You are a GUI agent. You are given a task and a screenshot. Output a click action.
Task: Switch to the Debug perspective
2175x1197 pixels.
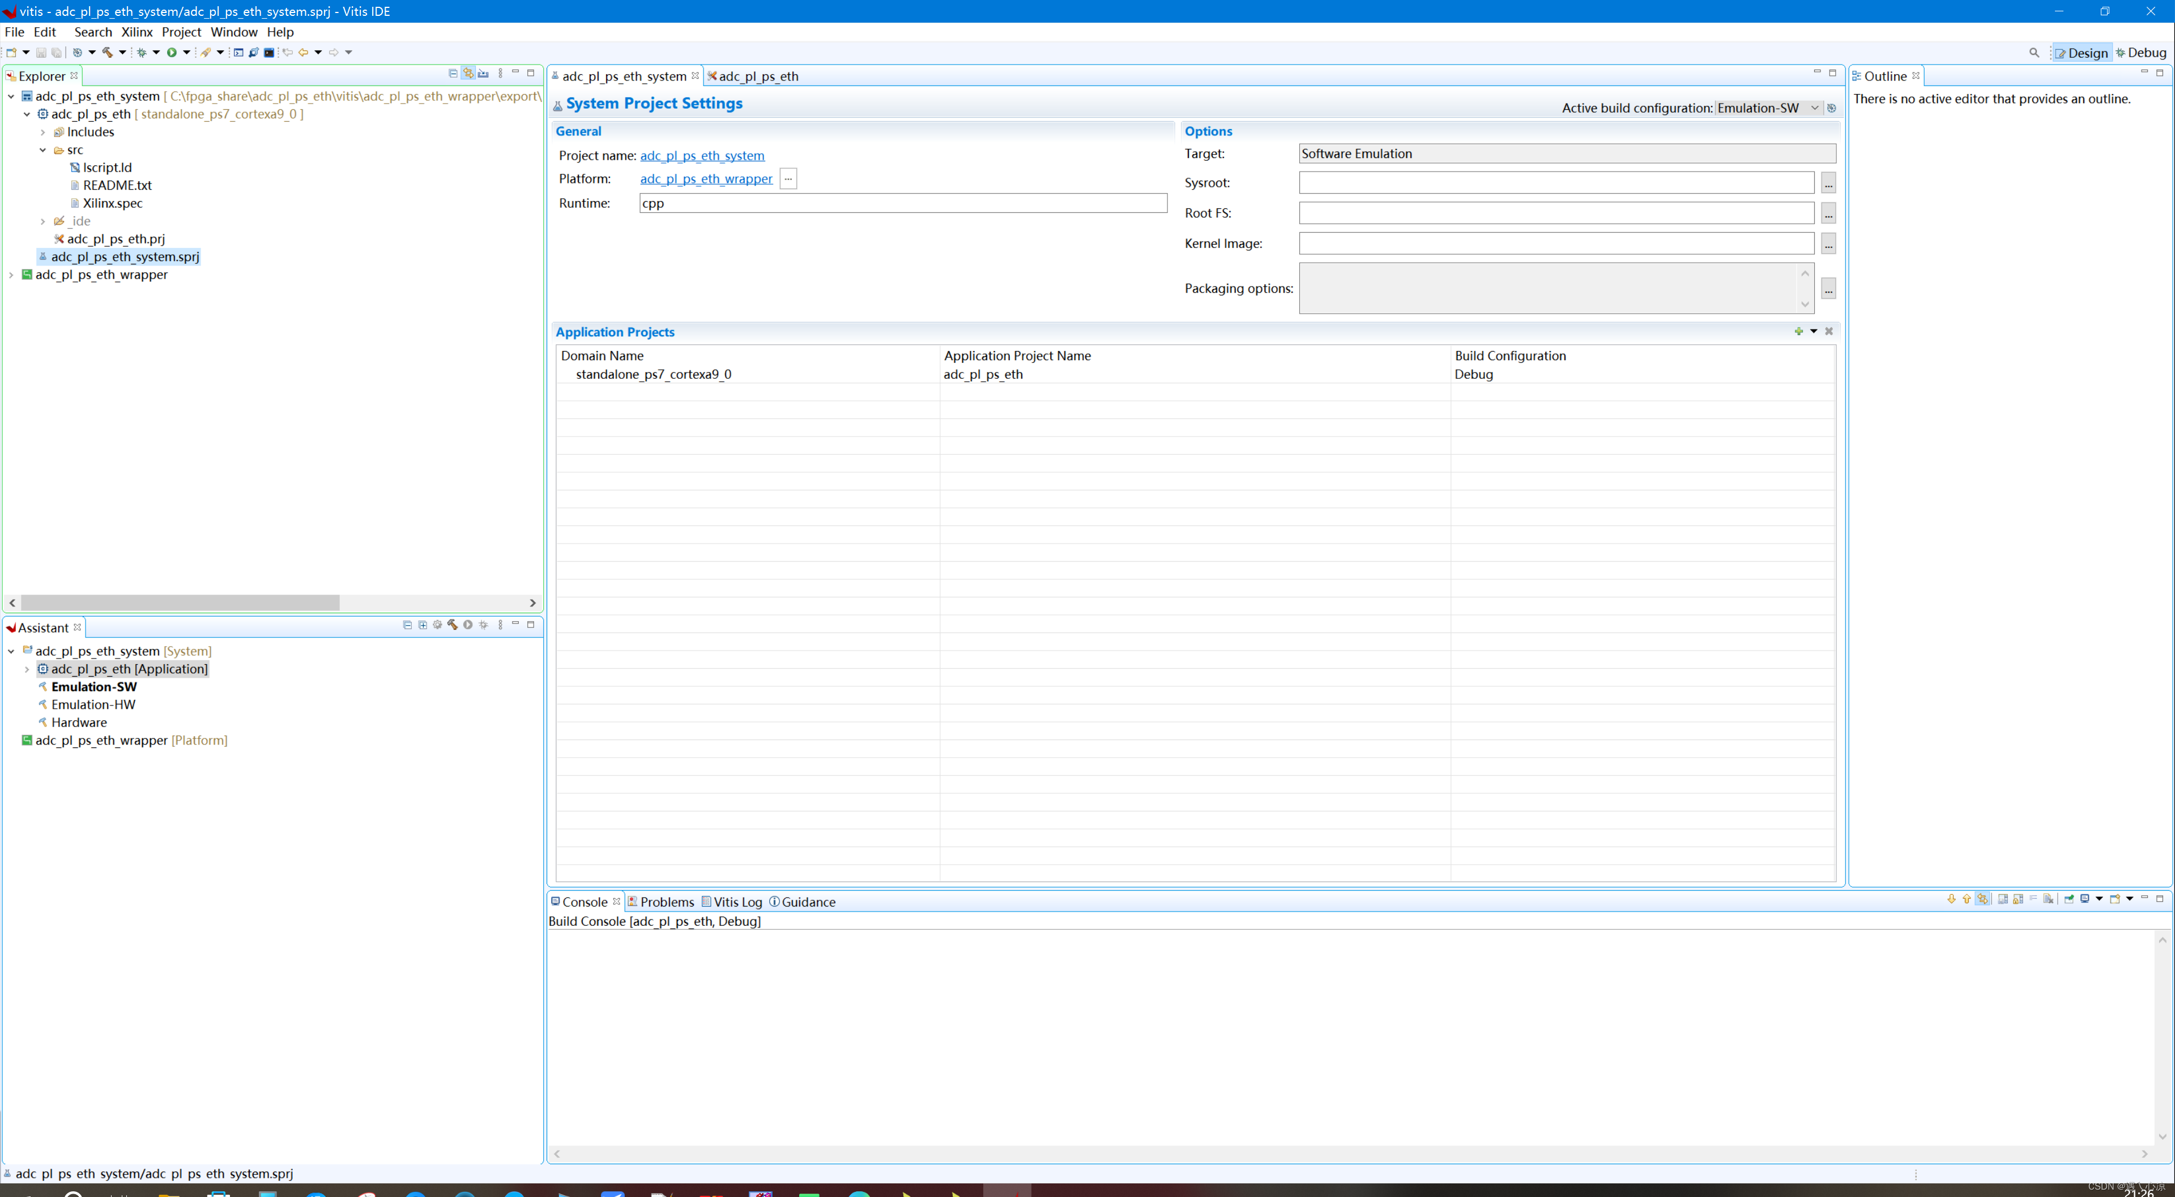pos(2141,53)
